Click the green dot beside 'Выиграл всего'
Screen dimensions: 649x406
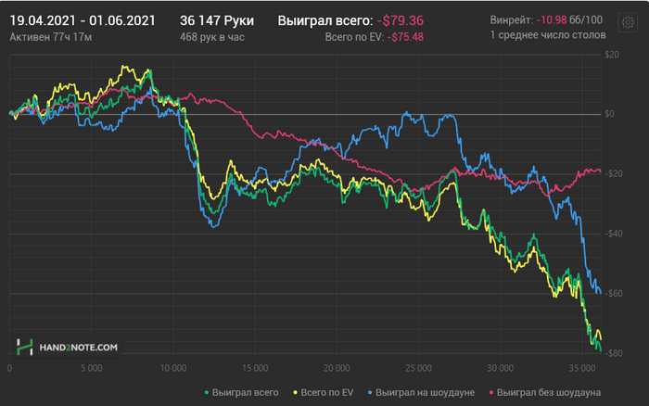click(x=207, y=392)
